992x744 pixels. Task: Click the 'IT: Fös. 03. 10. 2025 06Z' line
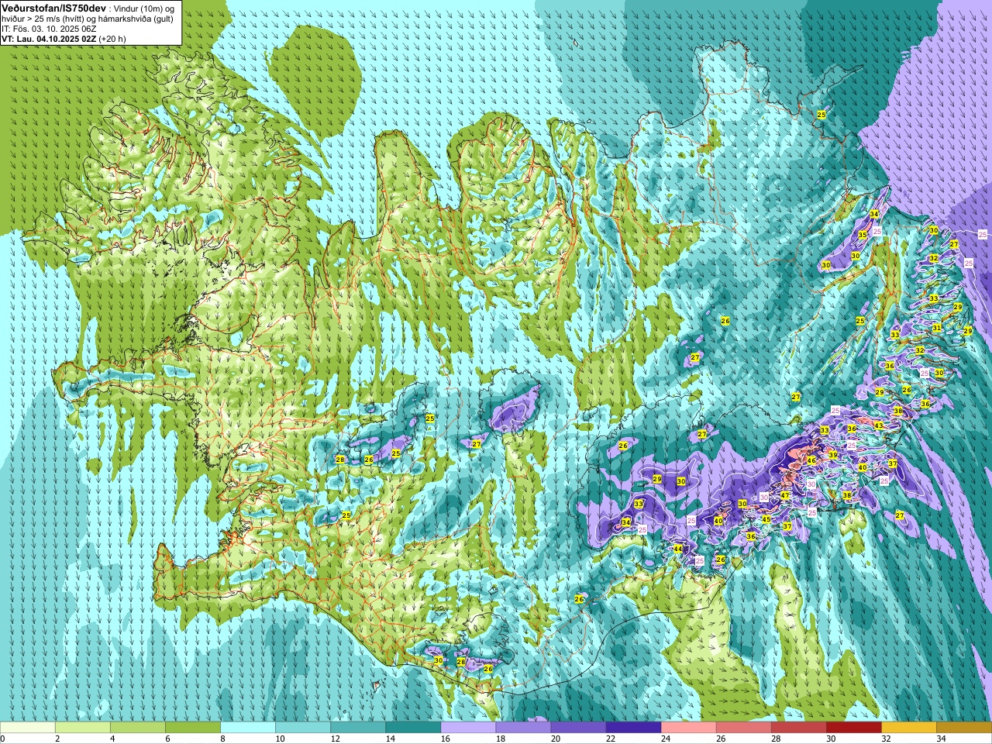49,29
